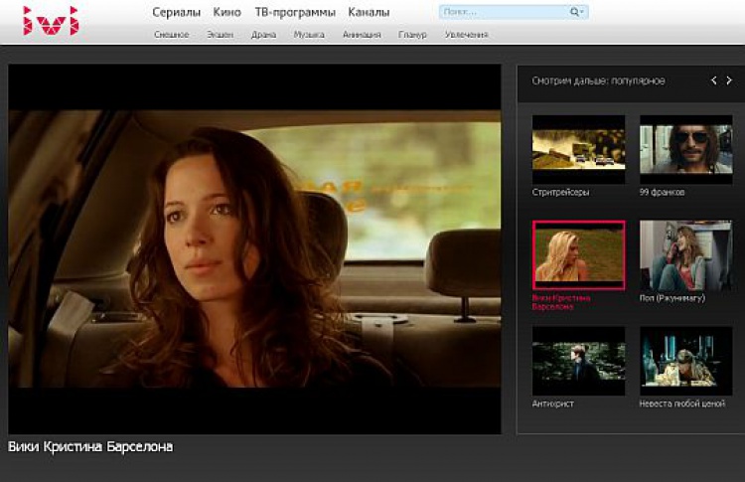Screen dimensions: 745x482
Task: Open the Стритрейсеры thumbnail
Action: pyautogui.click(x=579, y=149)
